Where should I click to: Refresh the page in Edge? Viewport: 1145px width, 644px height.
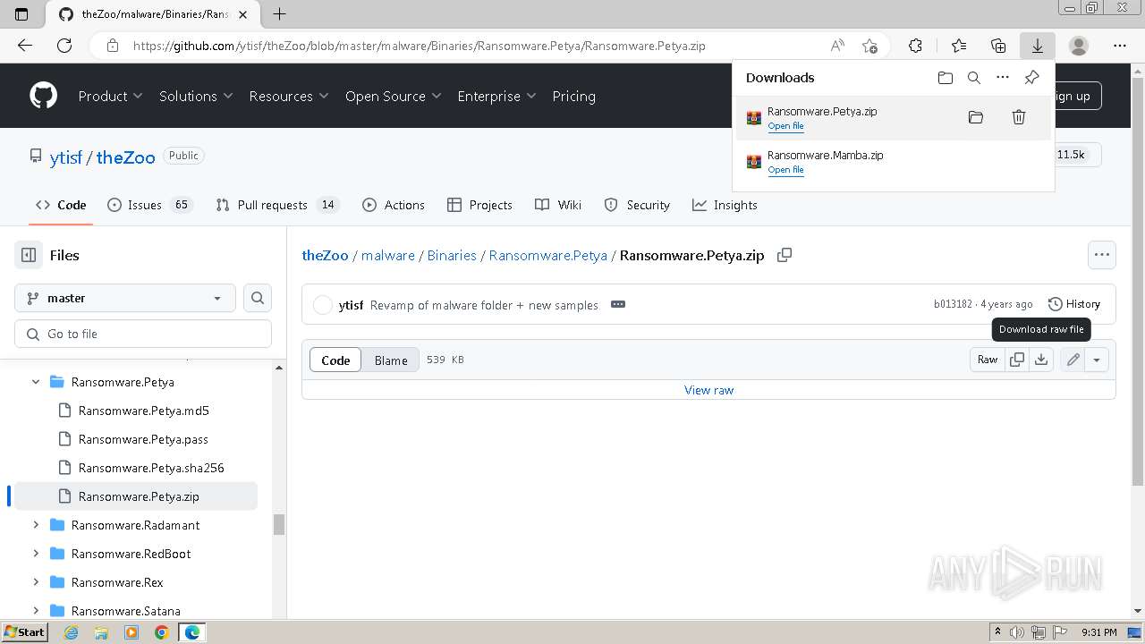pos(64,46)
